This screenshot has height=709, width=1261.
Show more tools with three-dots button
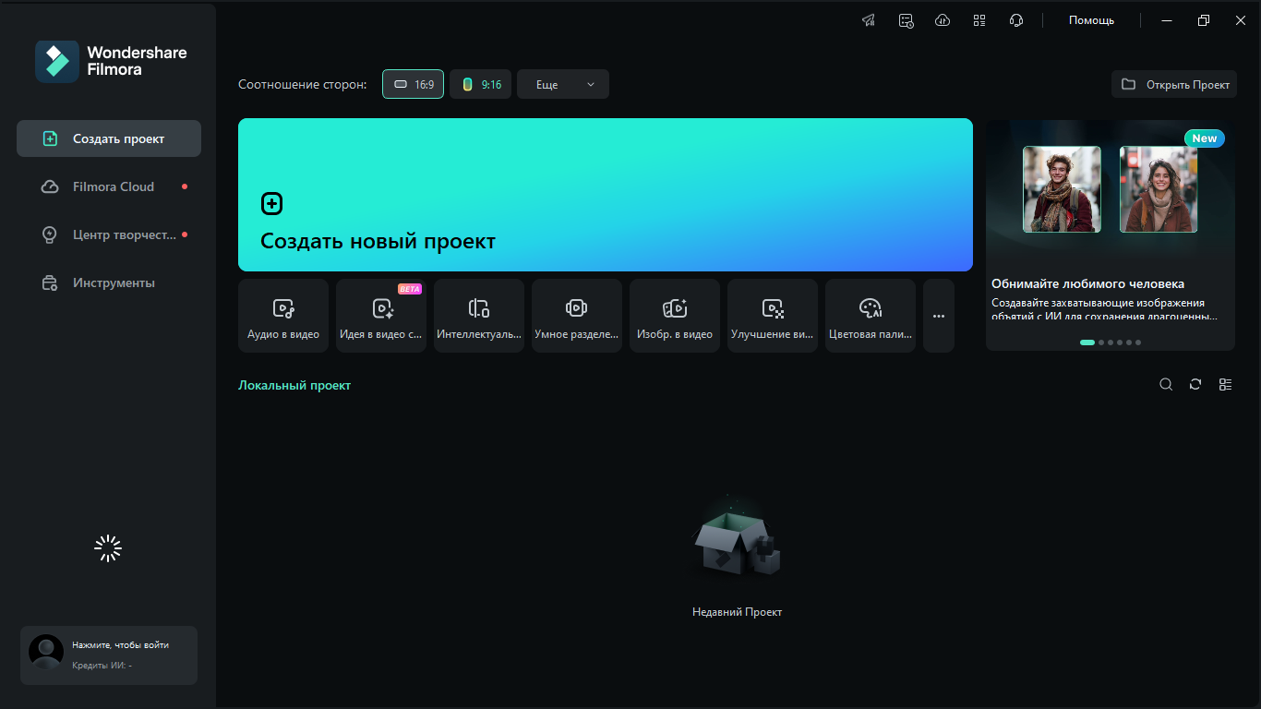point(939,316)
